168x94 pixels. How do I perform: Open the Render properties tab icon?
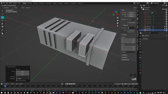pos(140,39)
